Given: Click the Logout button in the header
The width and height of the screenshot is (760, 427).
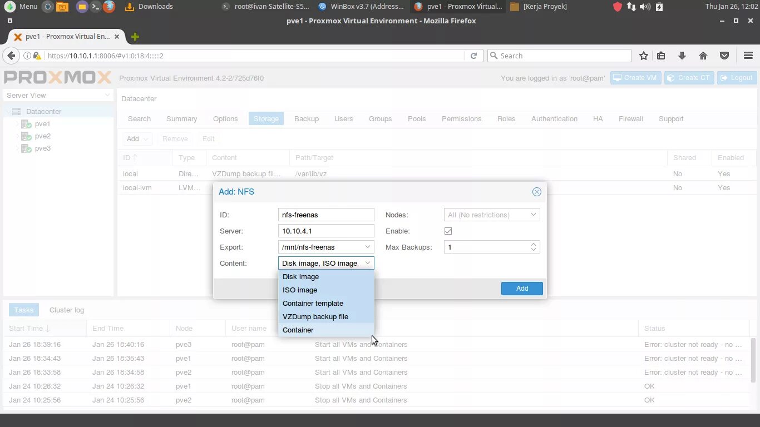Looking at the screenshot, I should [737, 78].
